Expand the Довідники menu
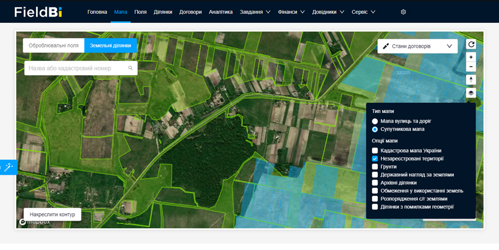Screen dimensions: 499x250 (328, 12)
